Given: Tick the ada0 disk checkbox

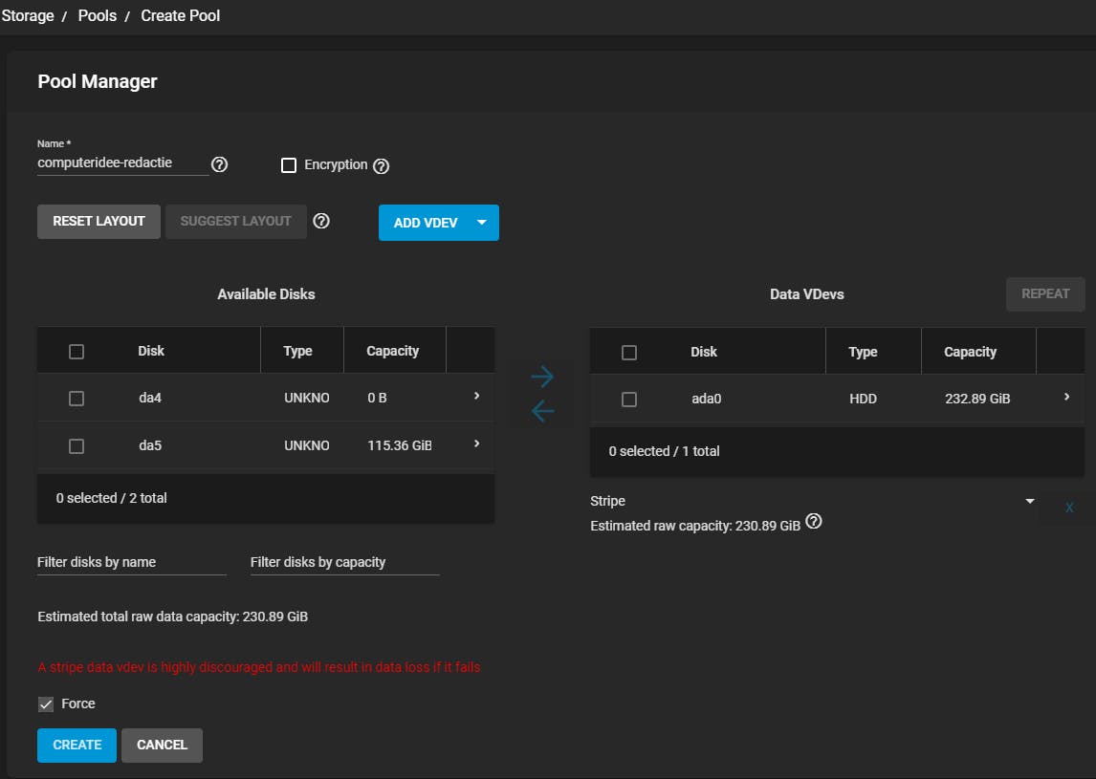Looking at the screenshot, I should pyautogui.click(x=629, y=399).
